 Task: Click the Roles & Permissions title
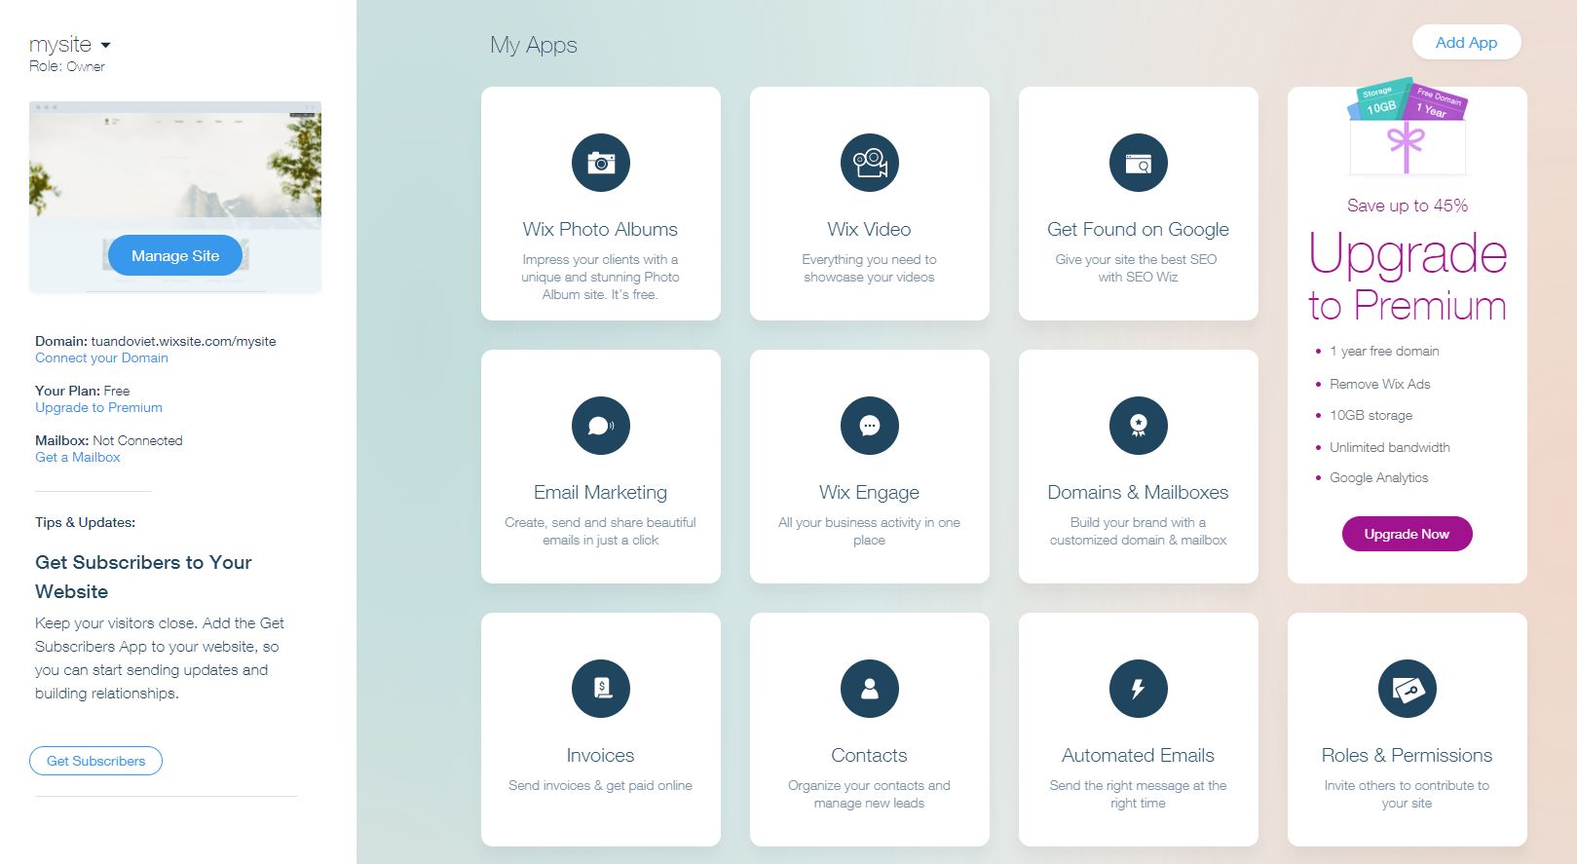click(x=1407, y=755)
